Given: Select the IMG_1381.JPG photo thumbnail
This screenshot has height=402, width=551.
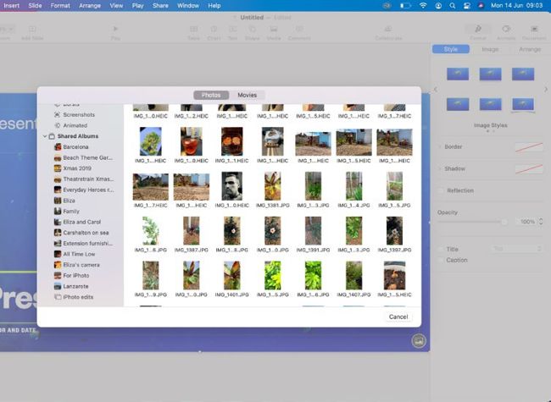Looking at the screenshot, I should (272, 187).
